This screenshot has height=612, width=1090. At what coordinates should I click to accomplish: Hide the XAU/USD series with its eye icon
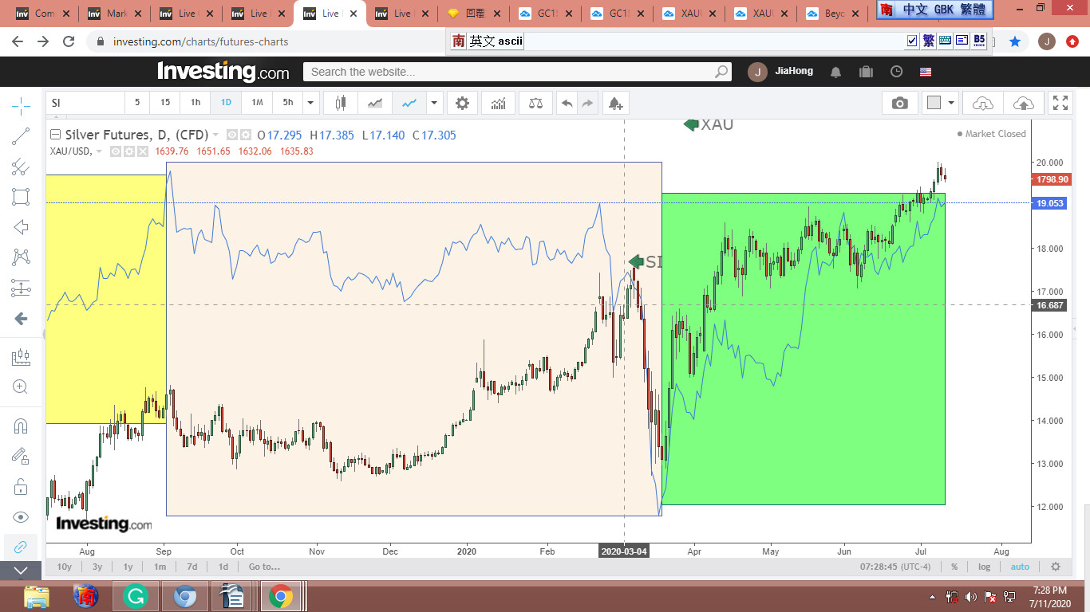(x=116, y=151)
